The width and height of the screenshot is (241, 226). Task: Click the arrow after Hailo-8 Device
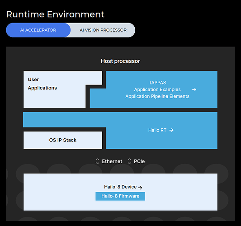click(140, 188)
